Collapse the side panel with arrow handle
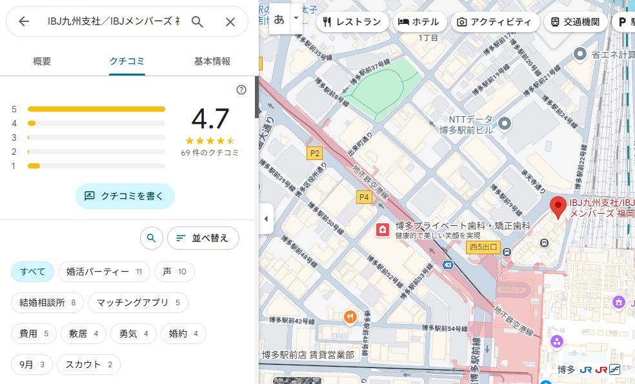Viewport: 635px width, 384px height. tap(266, 219)
